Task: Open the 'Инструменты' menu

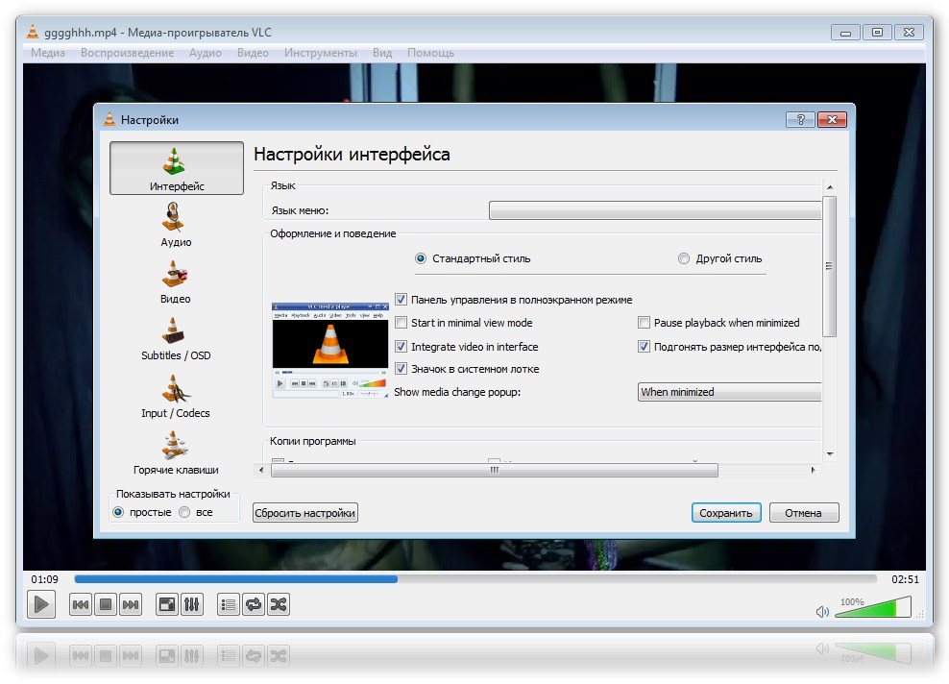Action: [320, 53]
